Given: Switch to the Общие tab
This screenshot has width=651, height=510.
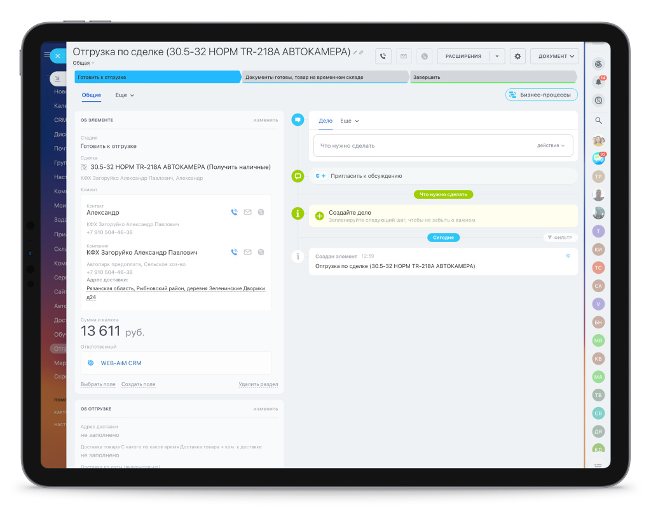Looking at the screenshot, I should pyautogui.click(x=92, y=95).
